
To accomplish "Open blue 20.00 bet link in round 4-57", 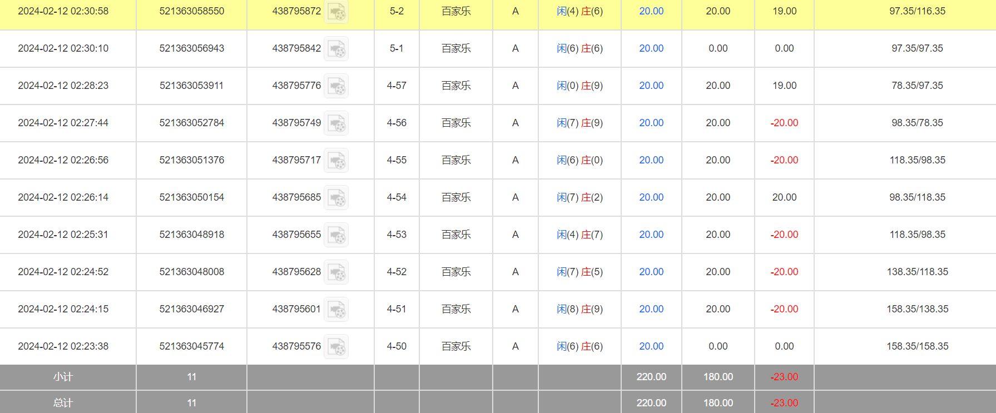I will point(651,86).
